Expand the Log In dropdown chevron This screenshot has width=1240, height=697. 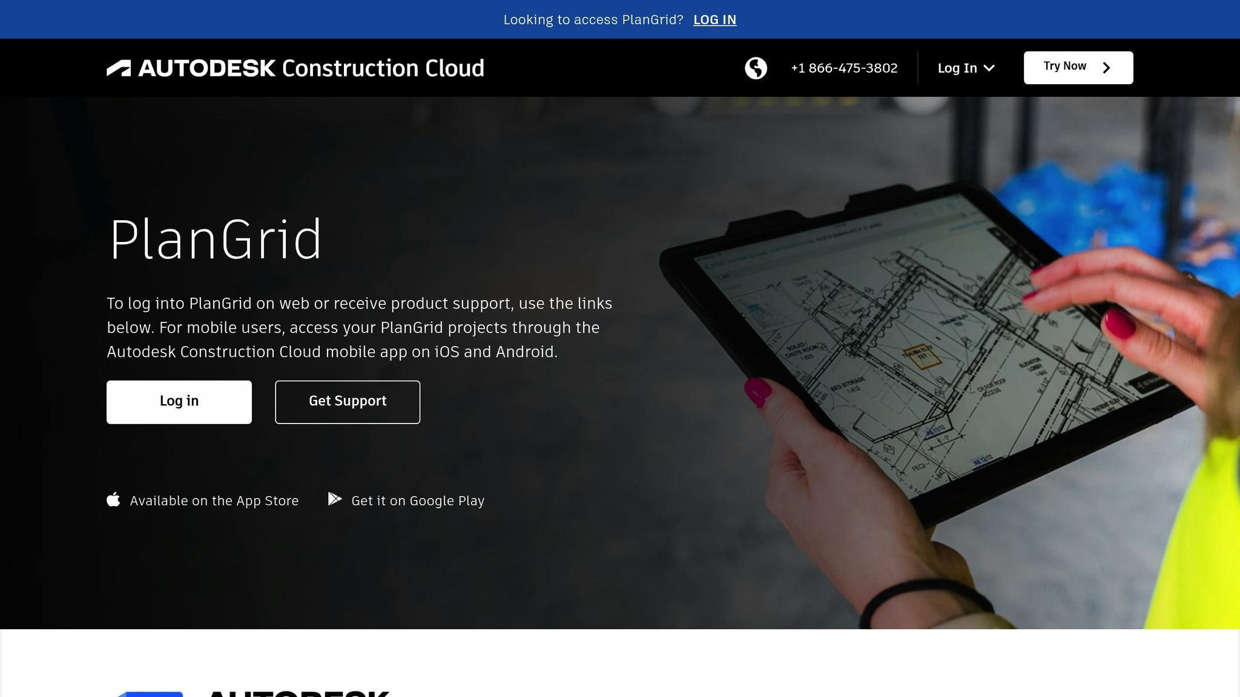[989, 68]
